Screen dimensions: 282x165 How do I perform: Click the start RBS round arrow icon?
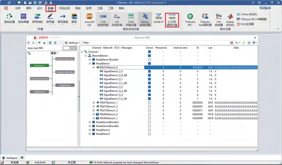[x=29, y=43]
